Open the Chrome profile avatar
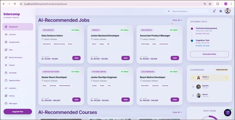 pyautogui.click(x=226, y=4)
